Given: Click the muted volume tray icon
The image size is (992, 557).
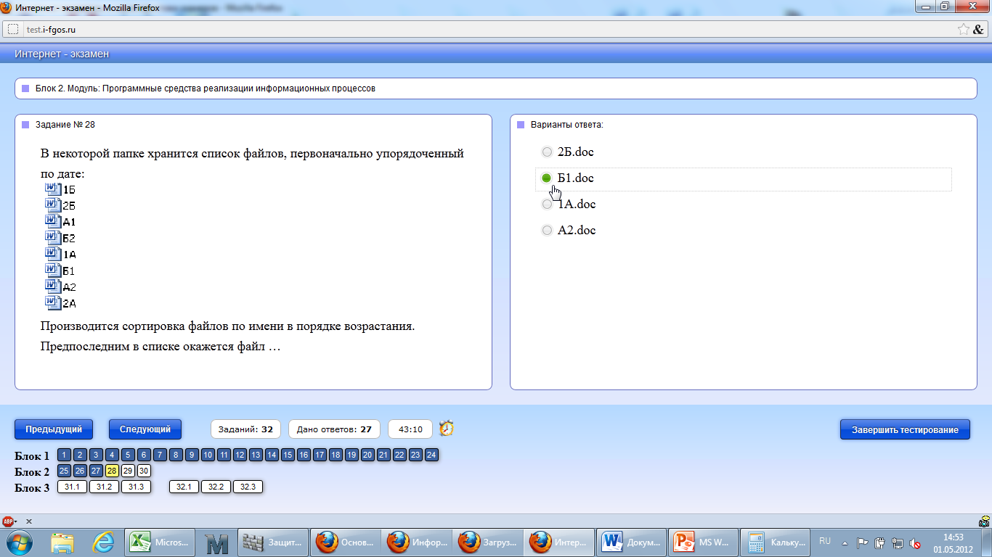Looking at the screenshot, I should pos(915,542).
